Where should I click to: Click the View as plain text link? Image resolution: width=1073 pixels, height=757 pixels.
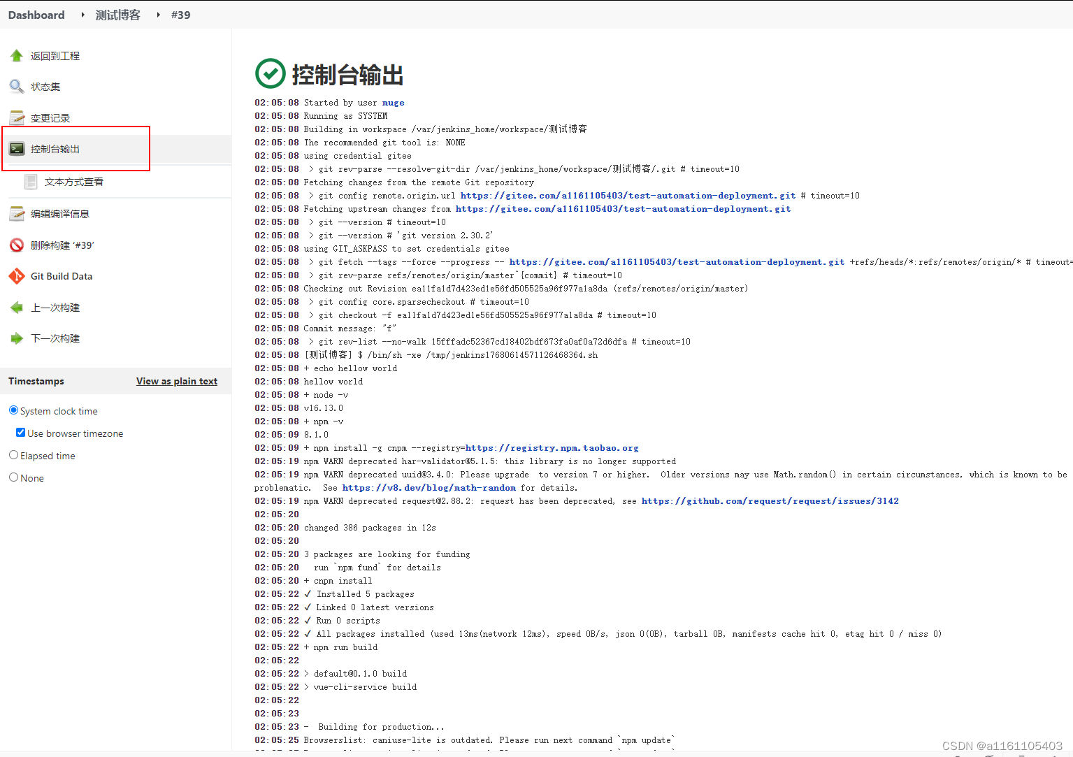click(x=177, y=381)
